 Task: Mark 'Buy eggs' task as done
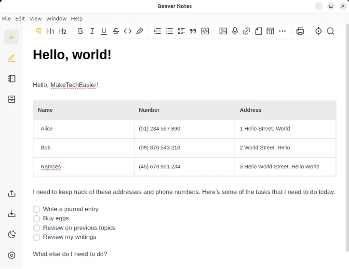(37, 218)
